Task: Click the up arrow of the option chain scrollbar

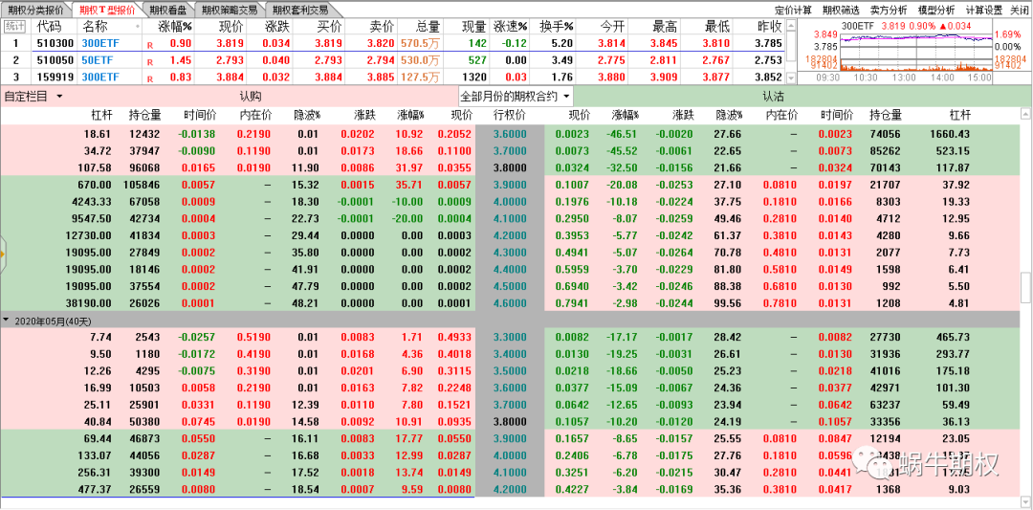Action: (1026, 115)
